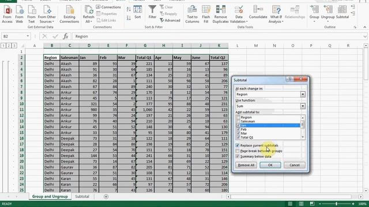369x207 pixels.
Task: Run Flash Fill
Action: coord(206,14)
